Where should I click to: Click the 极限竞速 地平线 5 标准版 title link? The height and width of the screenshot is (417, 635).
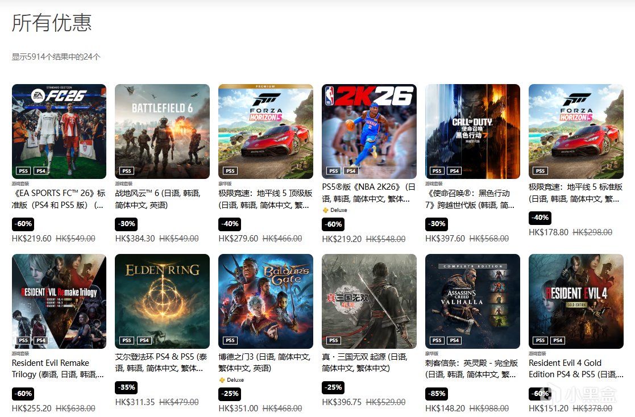click(x=575, y=193)
